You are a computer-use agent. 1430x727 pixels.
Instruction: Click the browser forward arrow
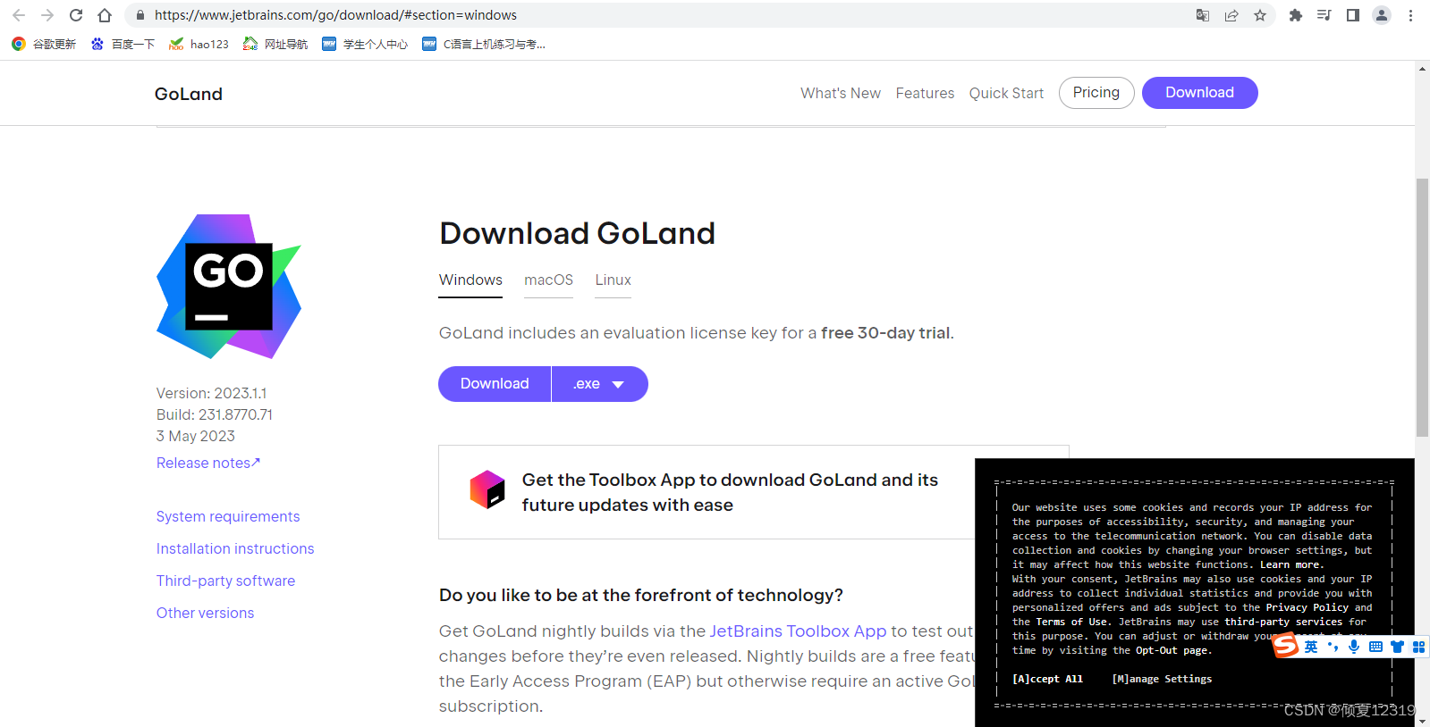tap(47, 15)
